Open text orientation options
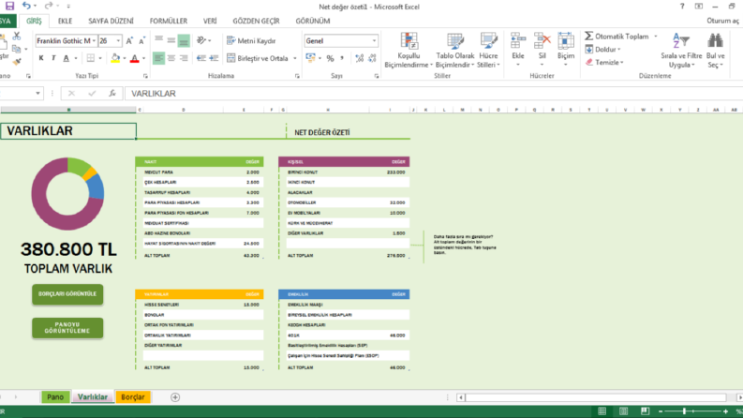Viewport: 743px width, 418px height. (203, 40)
